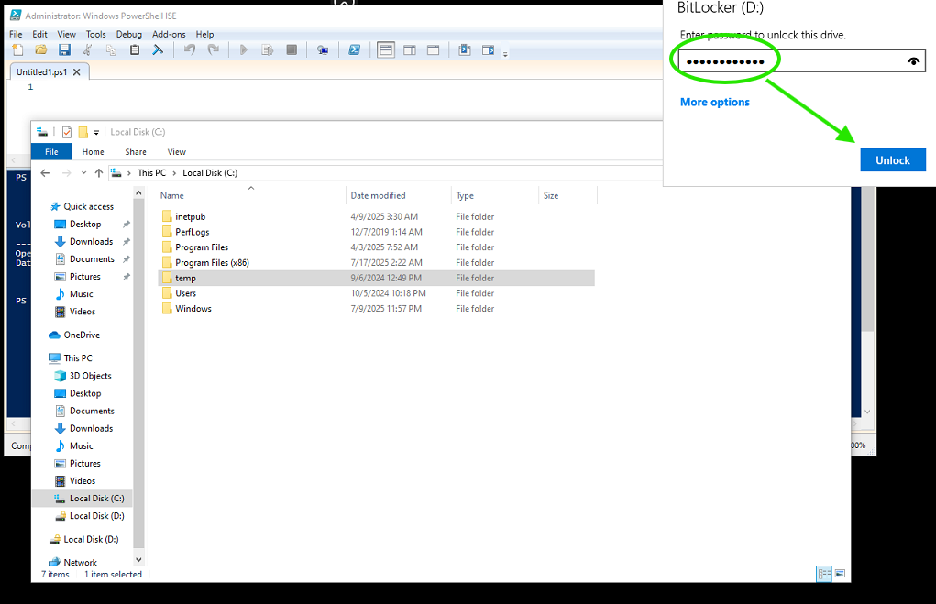Viewport: 936px width, 604px height.
Task: Click the Run Selection icon
Action: (268, 50)
